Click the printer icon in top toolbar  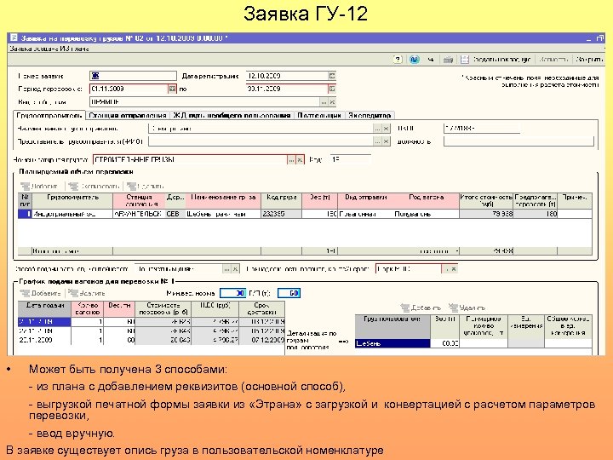click(x=448, y=60)
